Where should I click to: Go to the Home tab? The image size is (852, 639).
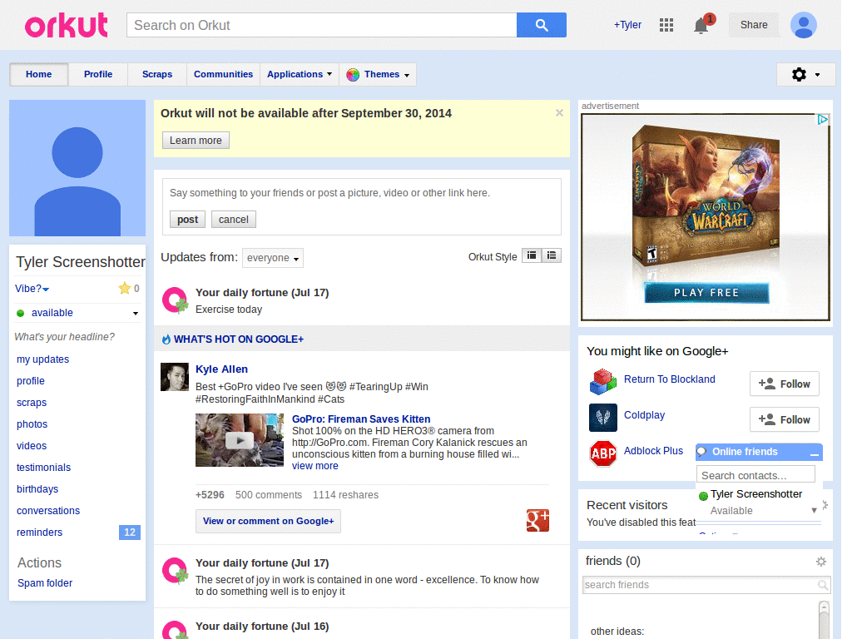click(x=38, y=74)
